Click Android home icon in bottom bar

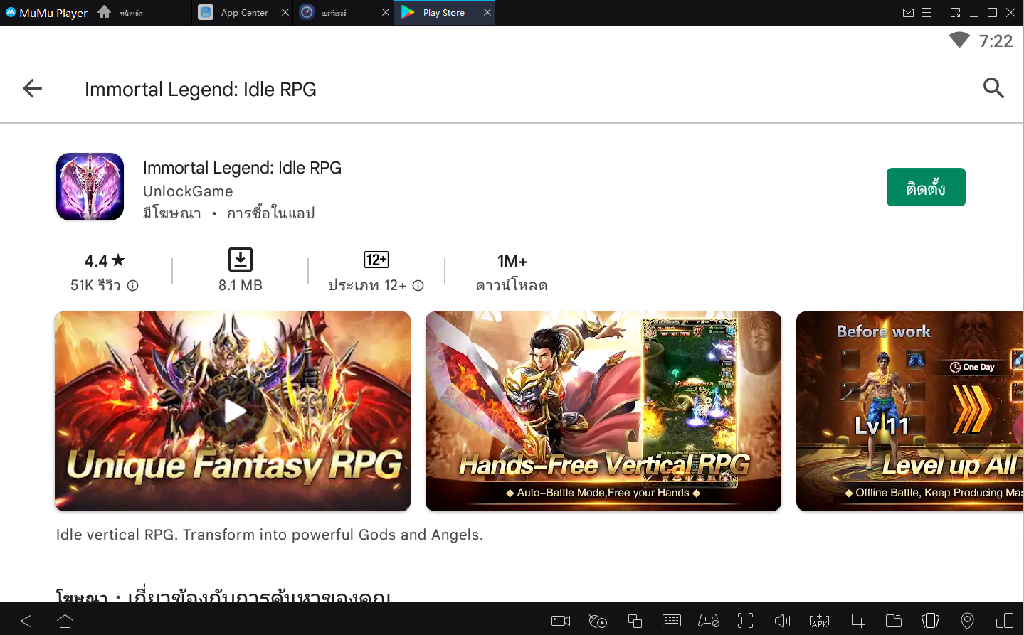(x=65, y=621)
